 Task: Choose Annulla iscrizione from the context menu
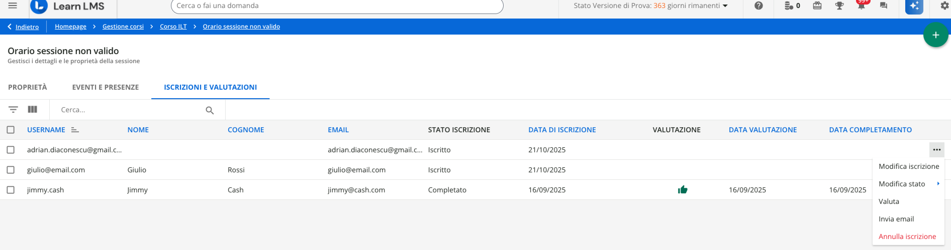(x=907, y=236)
